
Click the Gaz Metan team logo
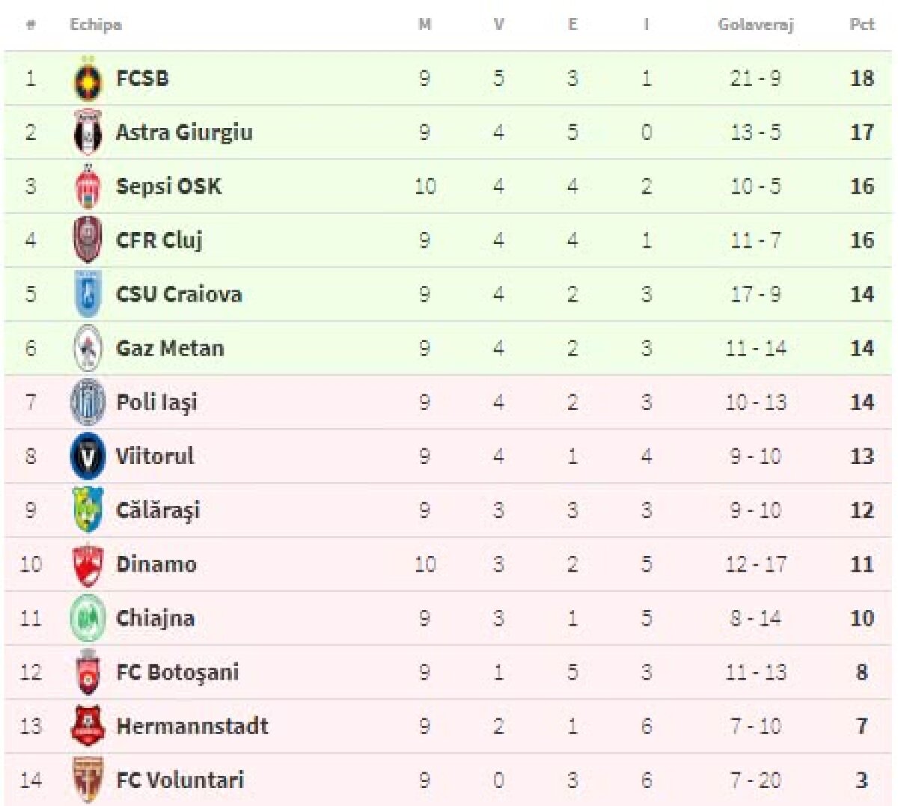click(x=88, y=349)
